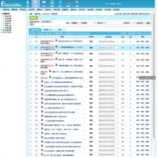
Task: Click the green Add Info button
Action: (34, 18)
